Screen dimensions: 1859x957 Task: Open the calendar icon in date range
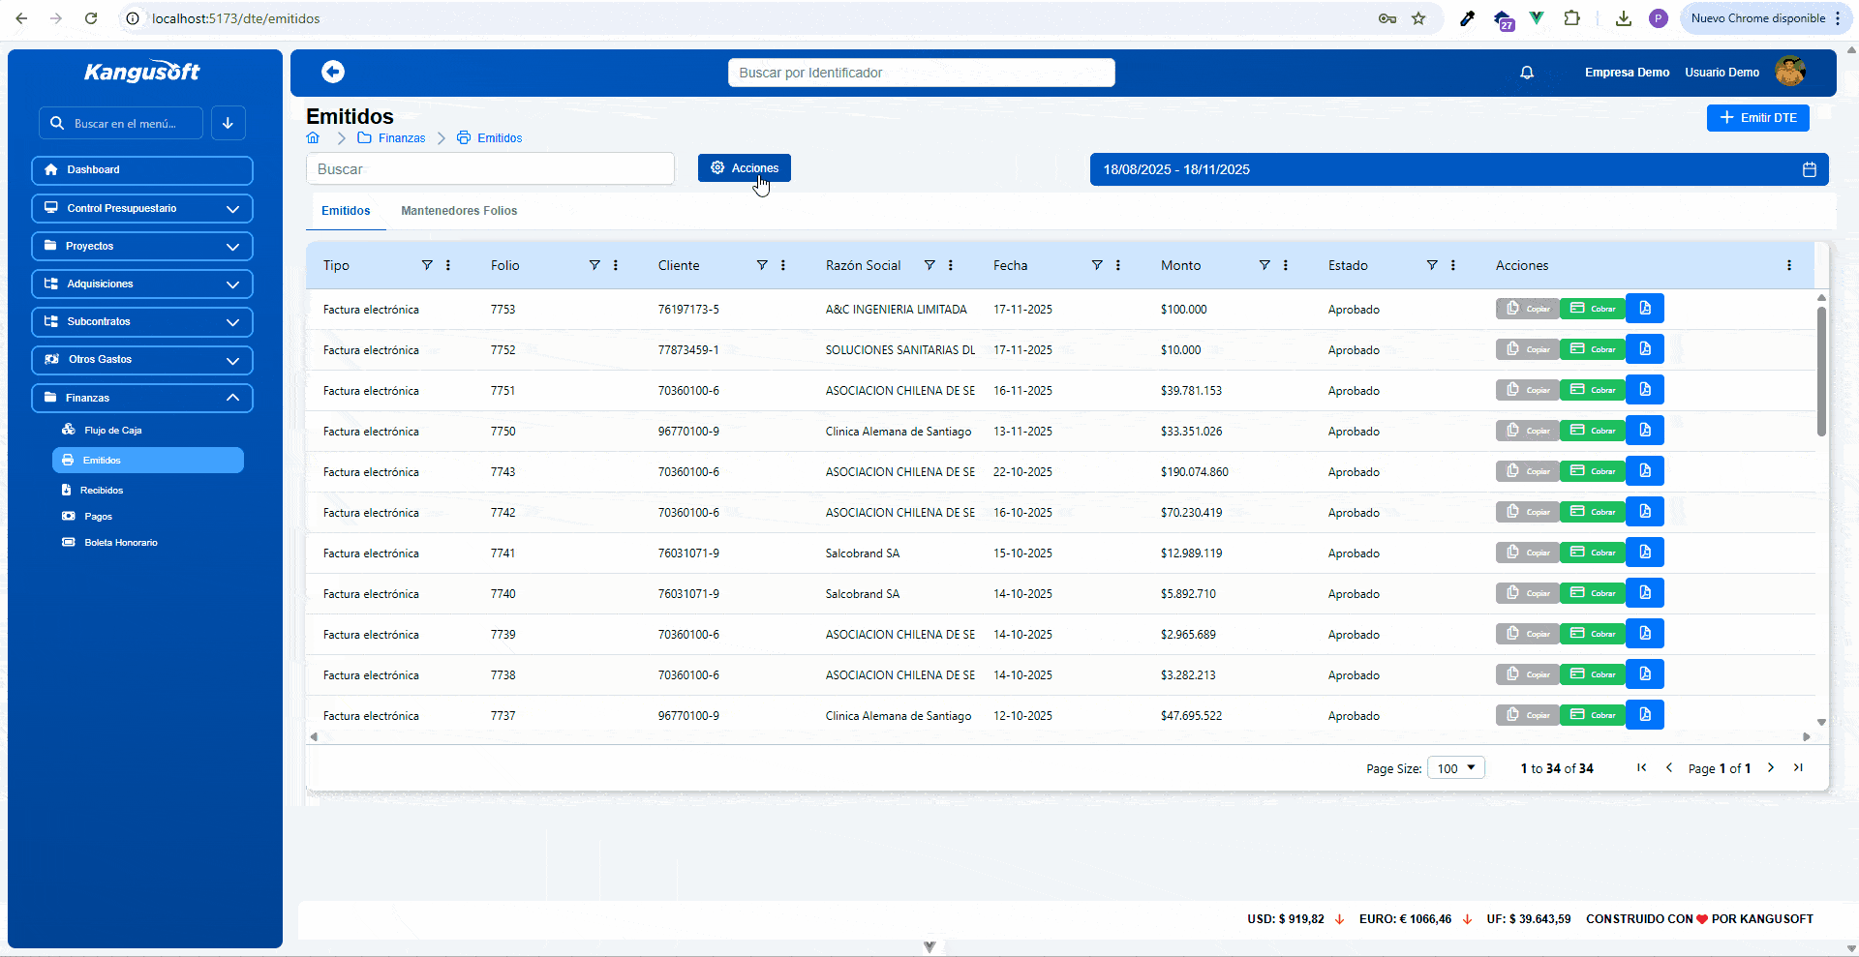point(1810,169)
